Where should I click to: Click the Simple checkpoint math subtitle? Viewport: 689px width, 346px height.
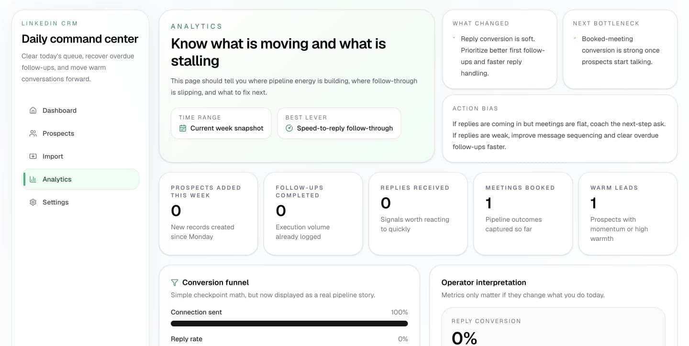tap(273, 295)
